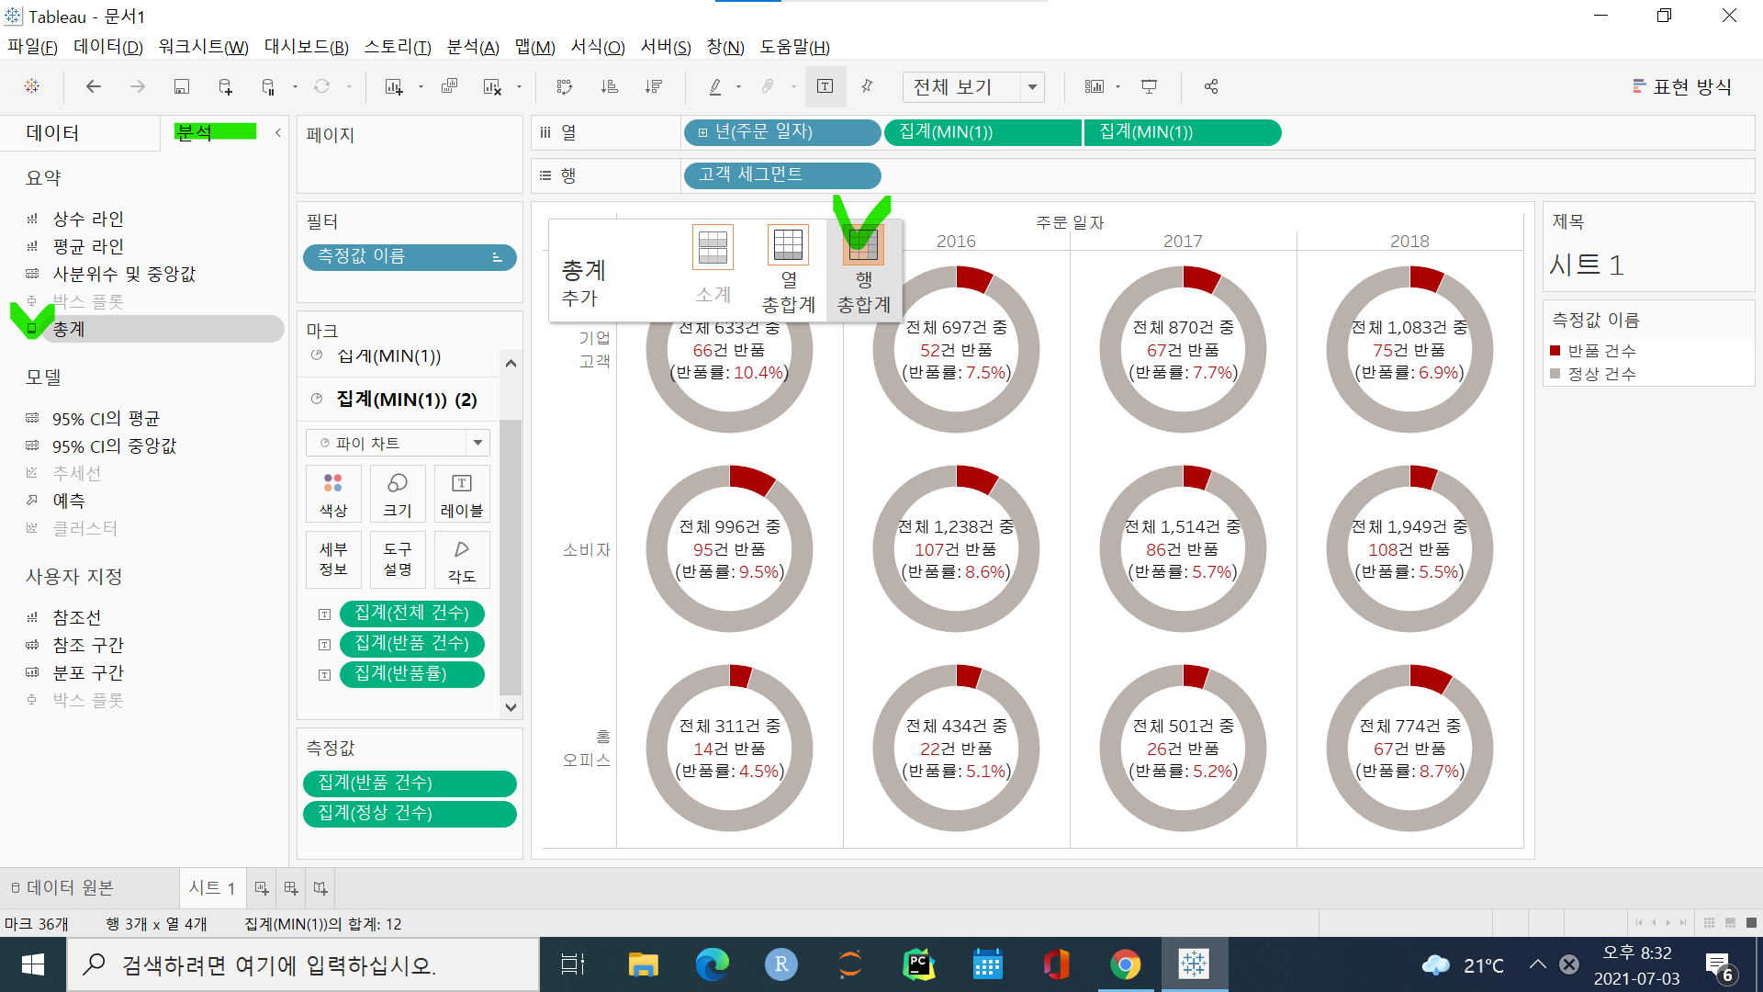Open the 분석 menu
The width and height of the screenshot is (1763, 992).
click(472, 47)
